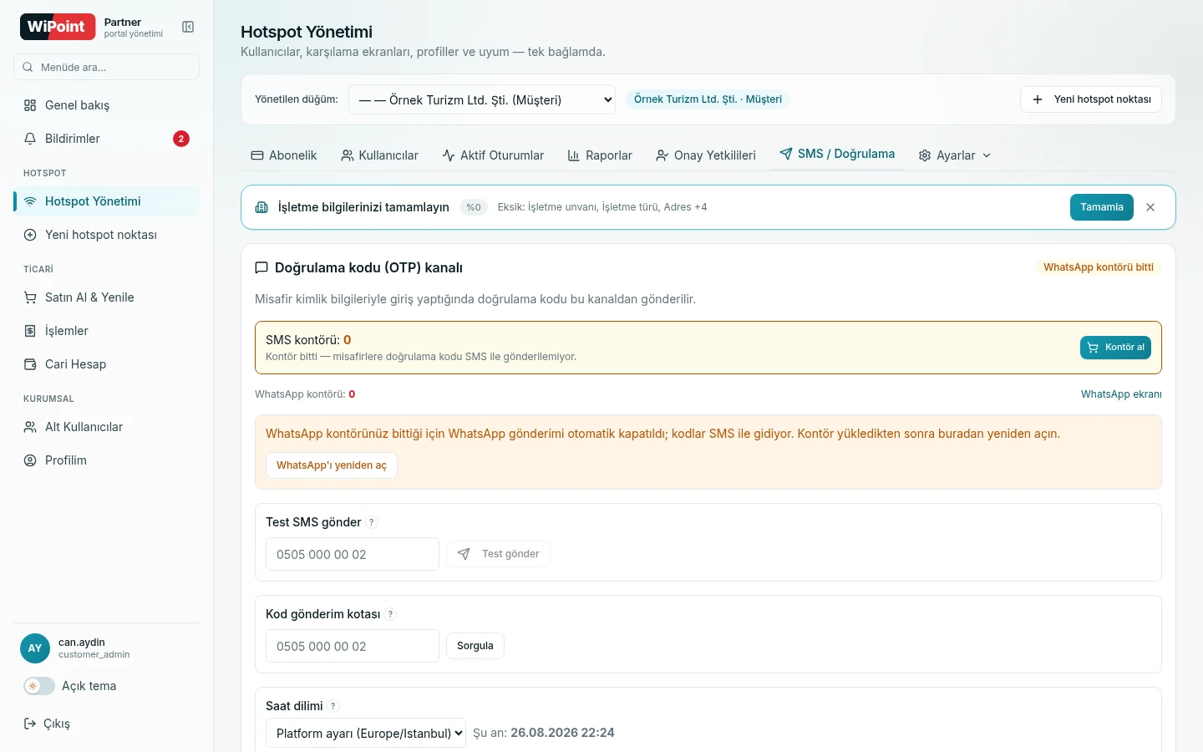1203x752 pixels.
Task: Open the Onay Yetkilileri tab
Action: pyautogui.click(x=706, y=155)
